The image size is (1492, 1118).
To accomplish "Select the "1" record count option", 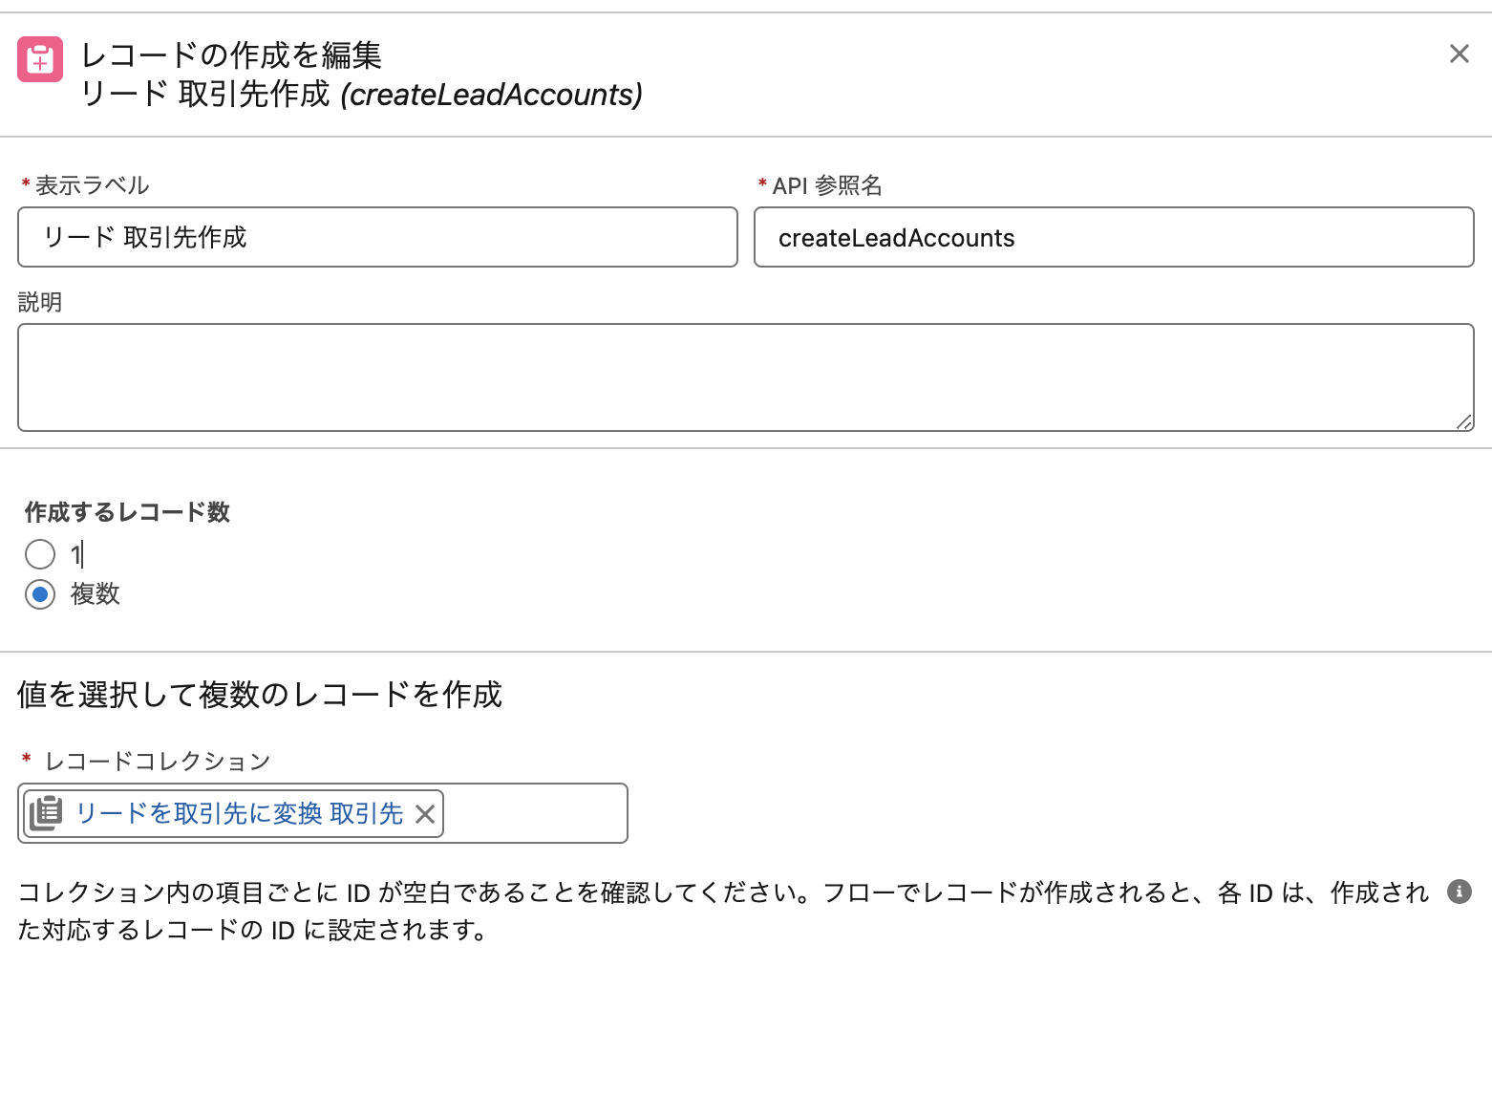I will click(40, 554).
